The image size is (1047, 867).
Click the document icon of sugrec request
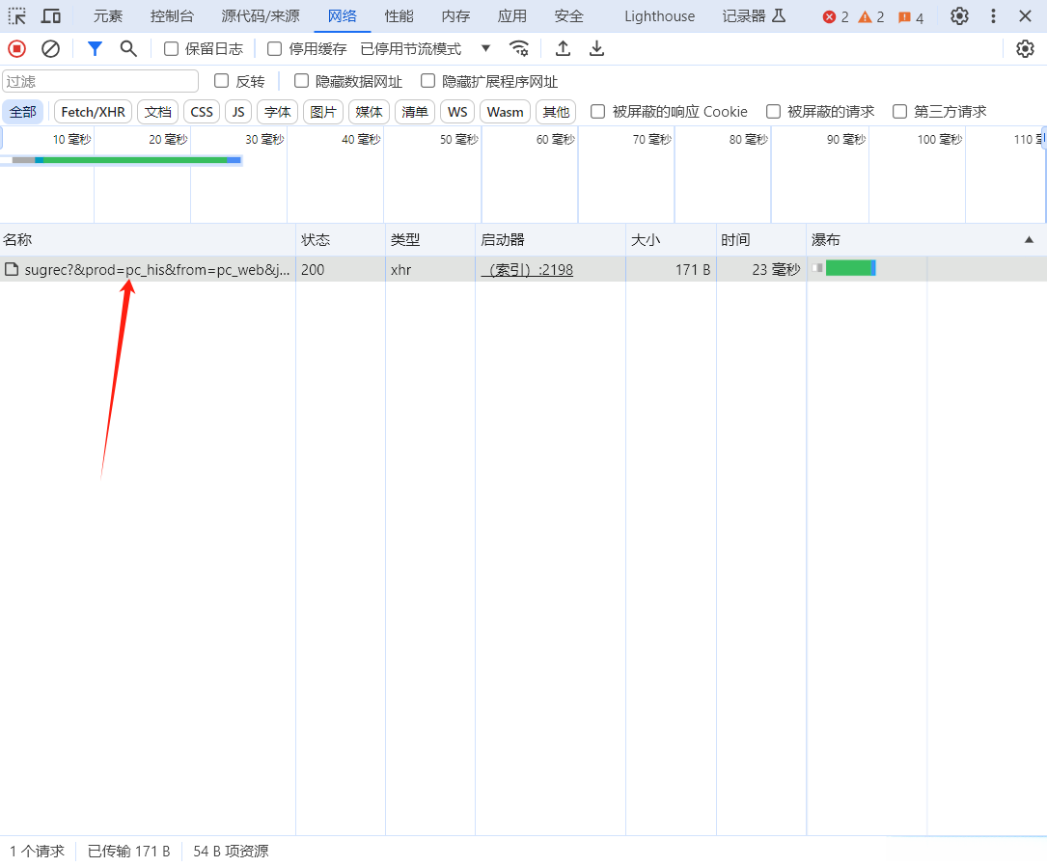point(11,270)
